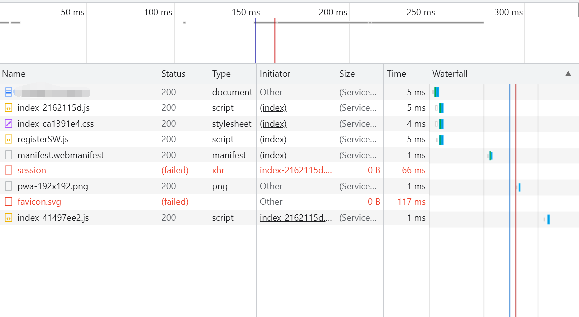Click the 4 ms time value
Image resolution: width=579 pixels, height=317 pixels.
[x=416, y=124]
